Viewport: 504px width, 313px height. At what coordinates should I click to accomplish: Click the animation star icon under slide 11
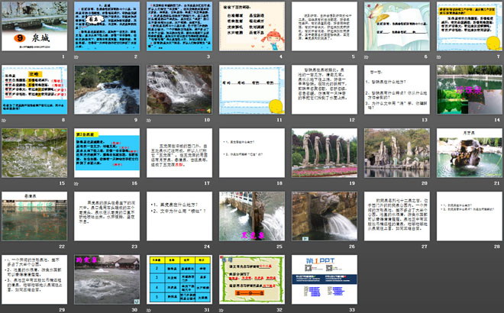click(223, 120)
